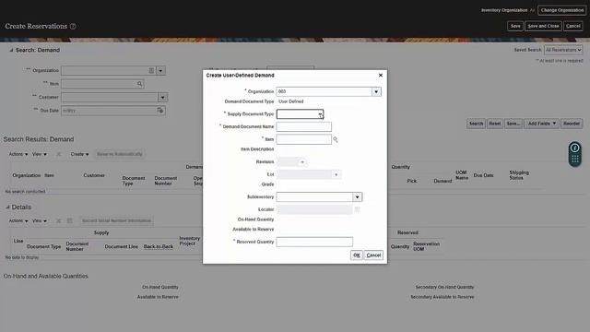Close the Create User-Defined Demand dialog
The height and width of the screenshot is (332, 590).
coord(381,76)
